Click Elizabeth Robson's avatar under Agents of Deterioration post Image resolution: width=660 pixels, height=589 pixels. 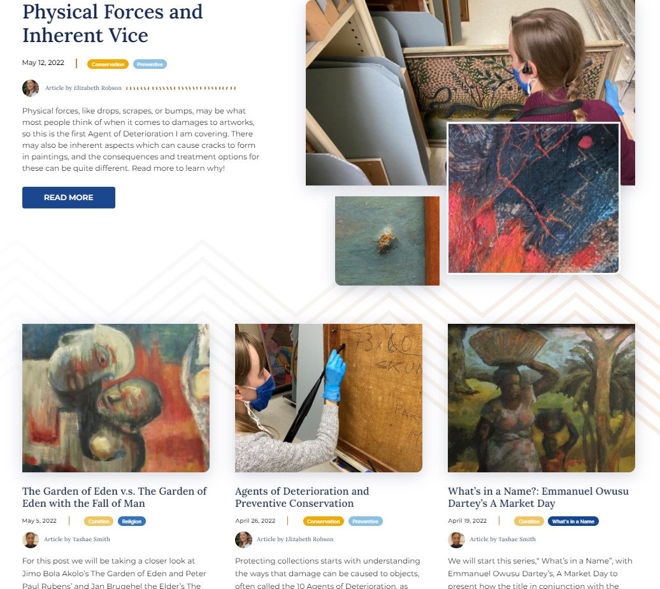(x=243, y=540)
